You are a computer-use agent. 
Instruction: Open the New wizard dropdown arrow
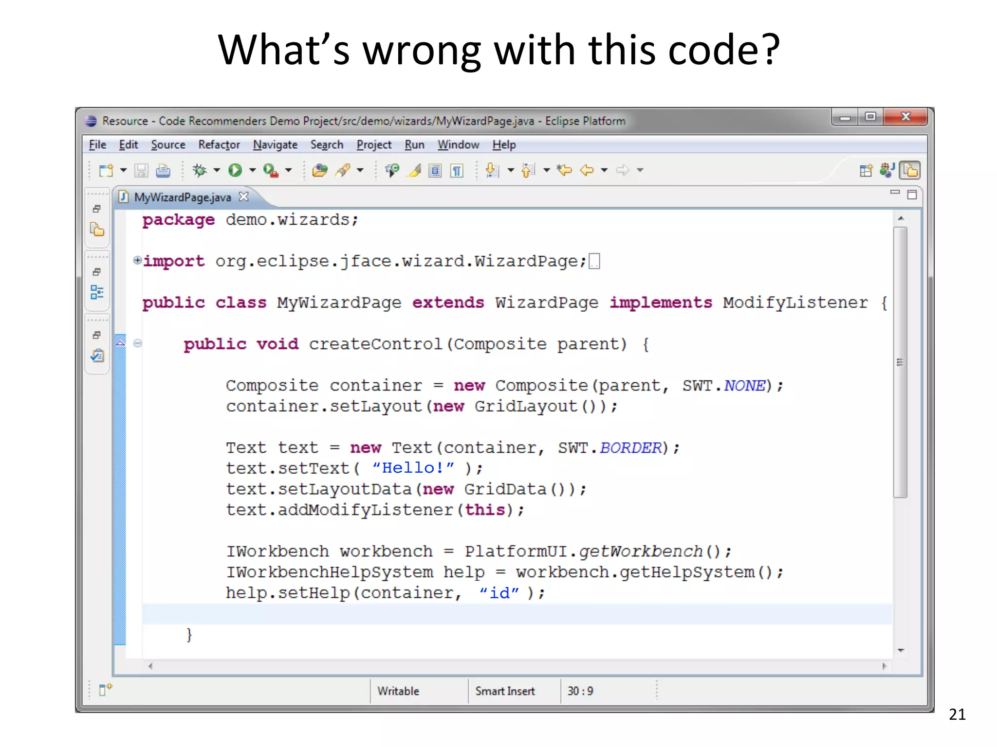tap(123, 170)
